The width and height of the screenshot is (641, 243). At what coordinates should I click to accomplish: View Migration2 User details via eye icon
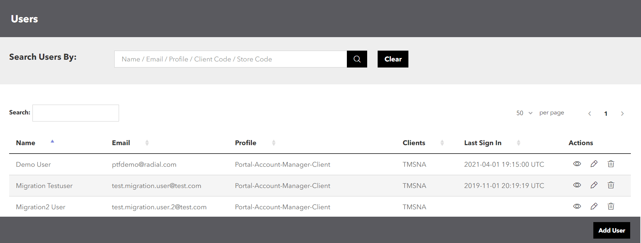(x=577, y=207)
